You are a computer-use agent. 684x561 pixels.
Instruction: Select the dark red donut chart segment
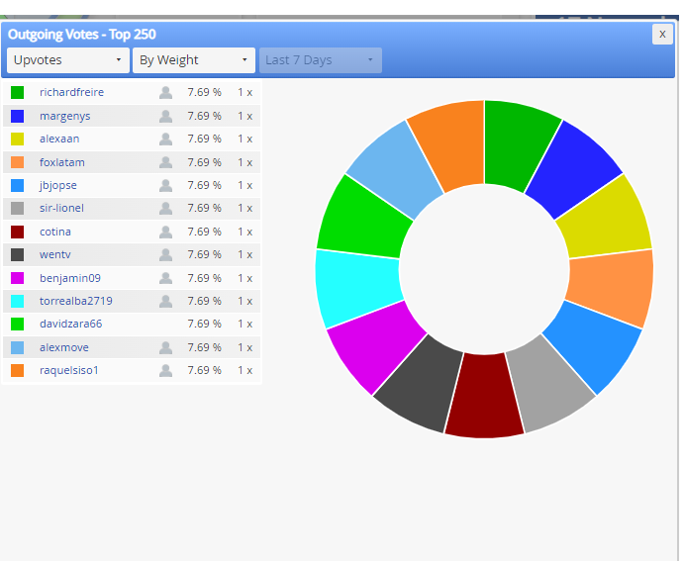[484, 396]
